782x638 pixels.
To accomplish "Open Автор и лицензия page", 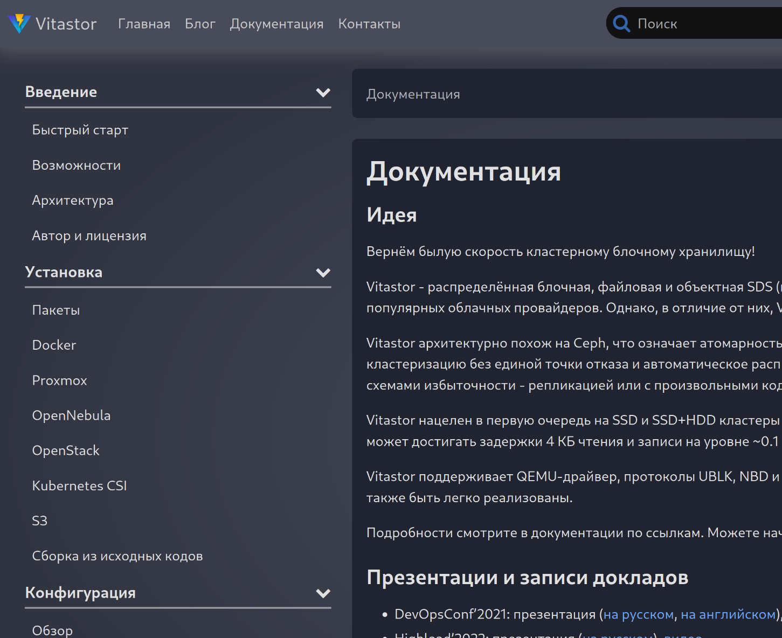I will pyautogui.click(x=89, y=236).
